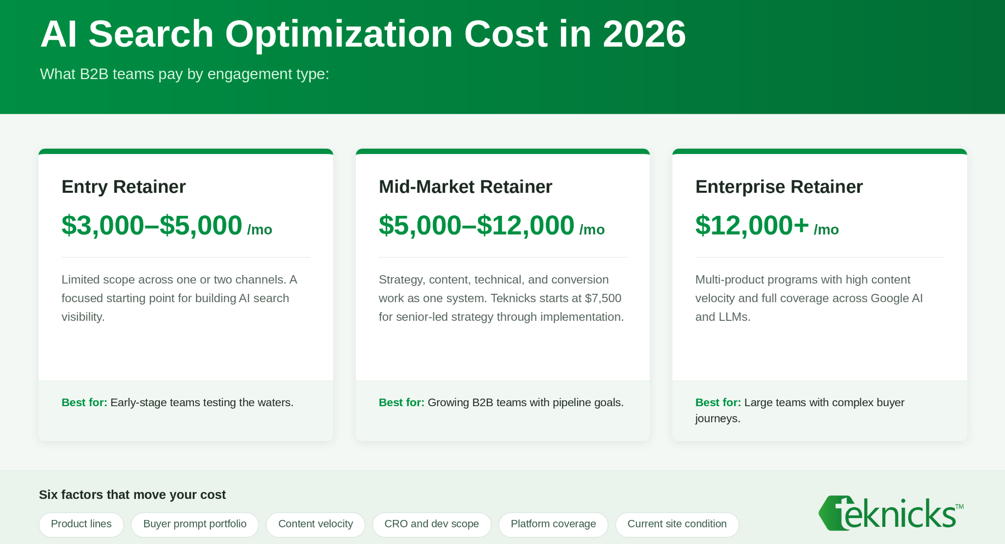Click the Platform coverage pill
This screenshot has height=544, width=1005.
coord(554,524)
